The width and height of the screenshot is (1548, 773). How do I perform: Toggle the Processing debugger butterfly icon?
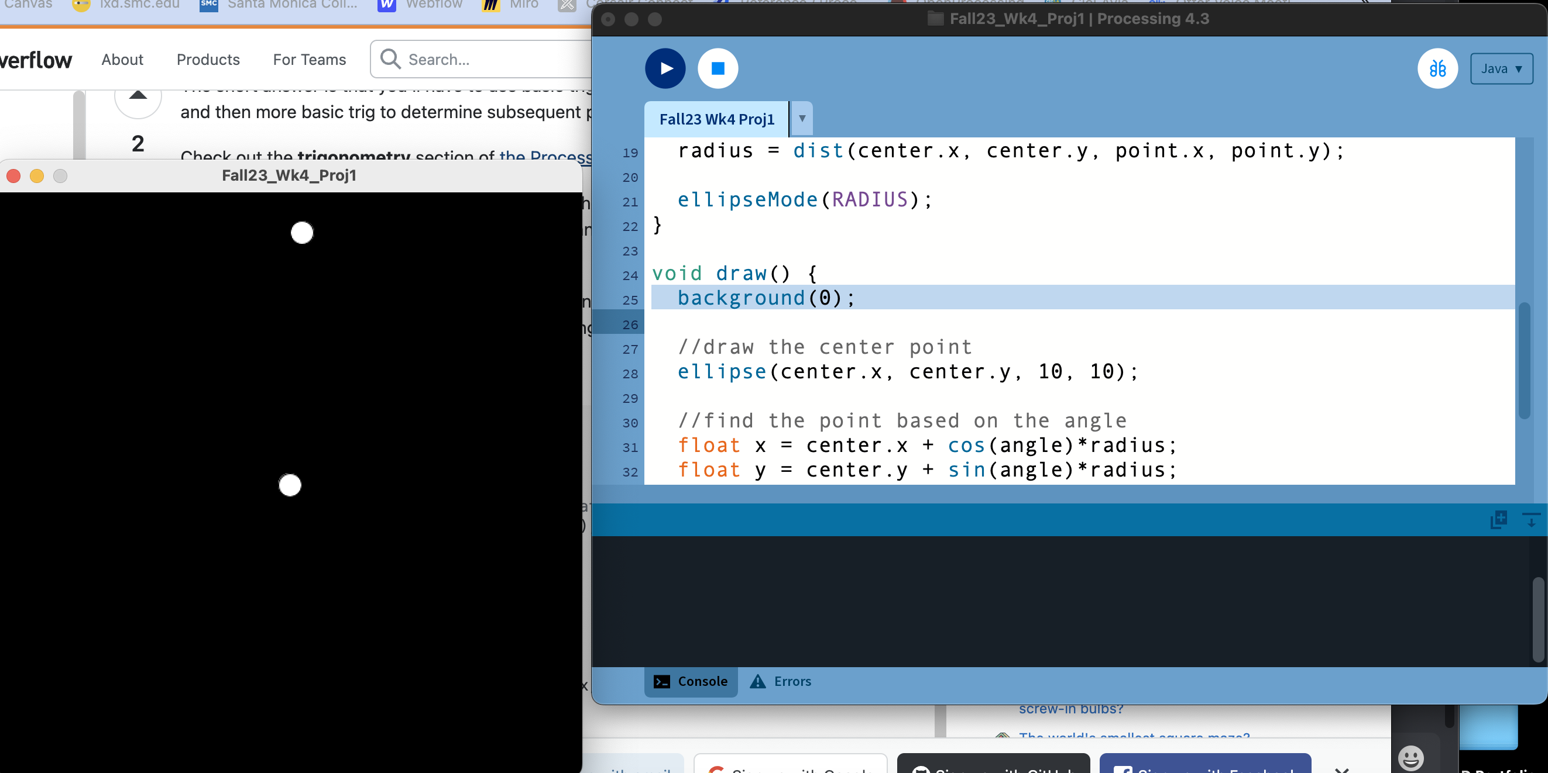[1437, 68]
